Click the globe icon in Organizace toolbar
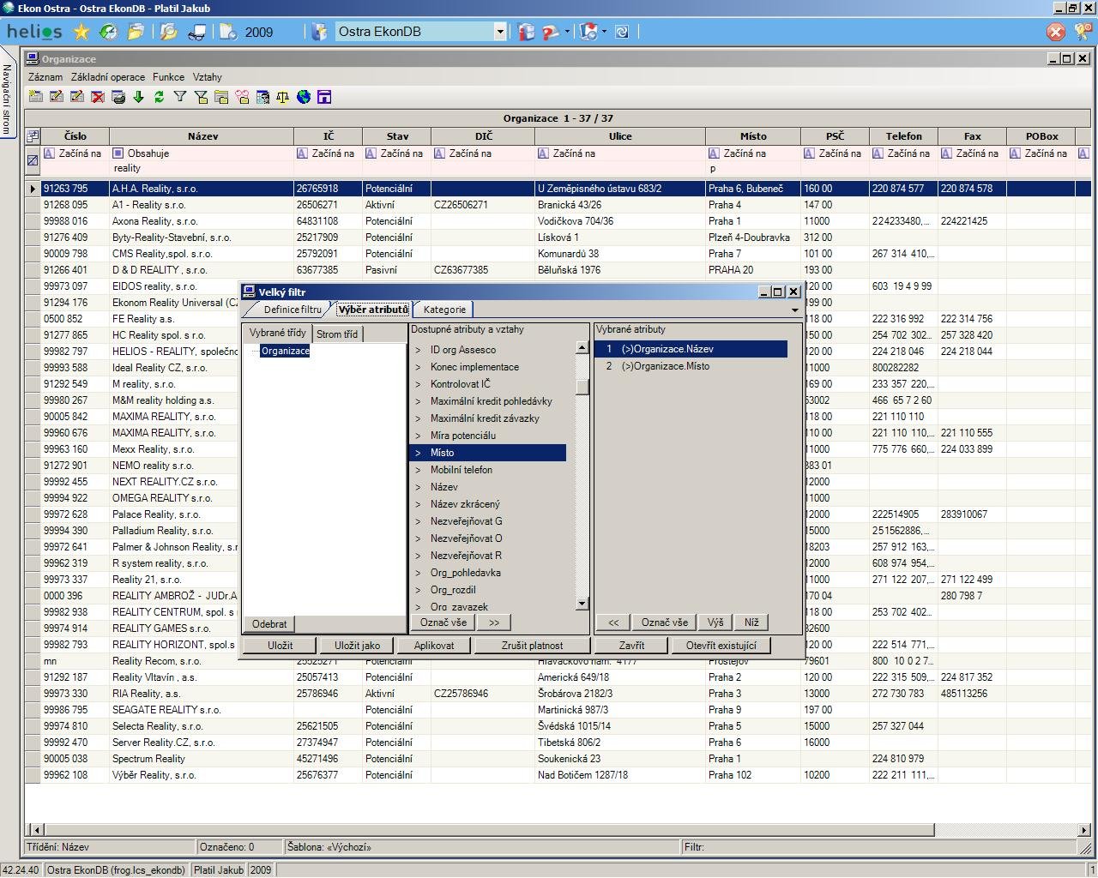The height and width of the screenshot is (878, 1098). (x=304, y=97)
